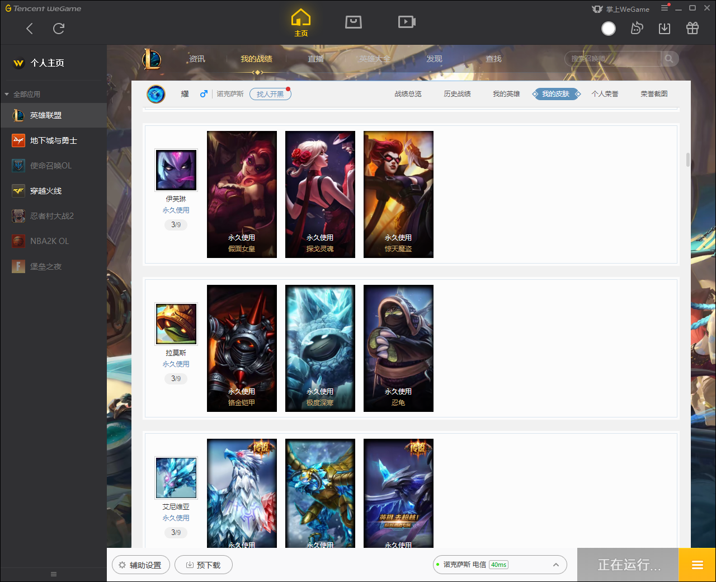
Task: Open the 直播 tab
Action: click(x=316, y=59)
